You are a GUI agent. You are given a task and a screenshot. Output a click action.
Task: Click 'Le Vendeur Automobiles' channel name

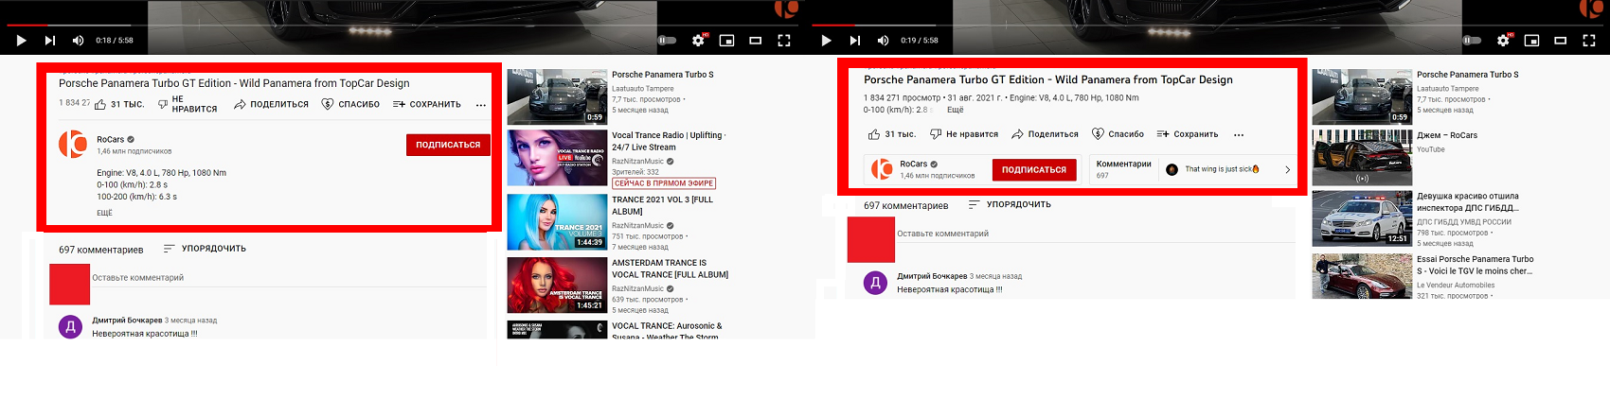(x=1456, y=285)
